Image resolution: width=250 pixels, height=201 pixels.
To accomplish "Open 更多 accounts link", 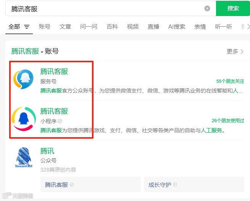I will click(x=235, y=52).
